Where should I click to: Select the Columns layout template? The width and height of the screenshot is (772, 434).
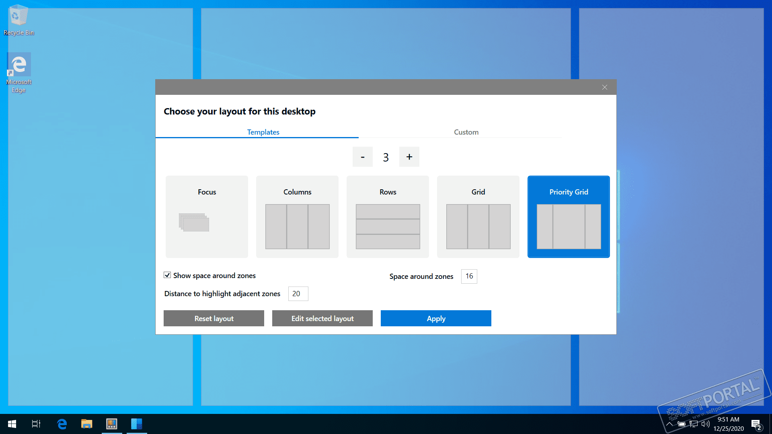pyautogui.click(x=297, y=217)
